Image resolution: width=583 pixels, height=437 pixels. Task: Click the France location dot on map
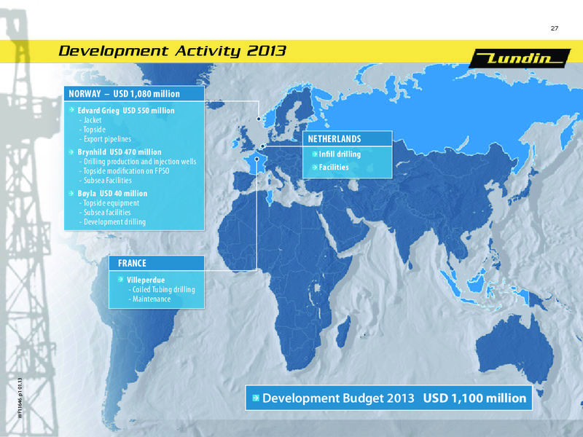pos(257,159)
